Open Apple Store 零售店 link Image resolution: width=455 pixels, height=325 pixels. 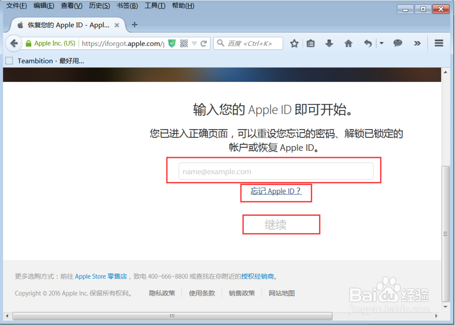101,276
